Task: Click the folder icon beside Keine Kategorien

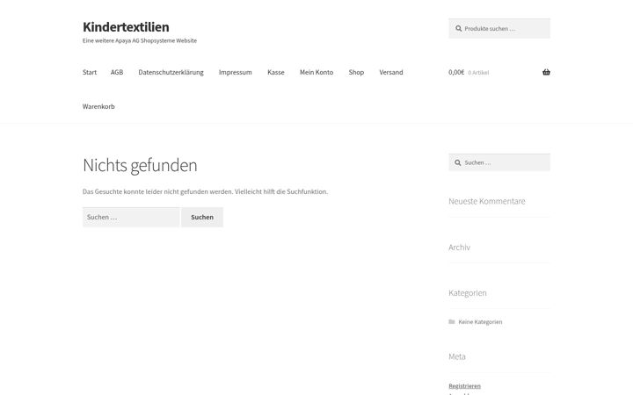Action: click(x=452, y=321)
